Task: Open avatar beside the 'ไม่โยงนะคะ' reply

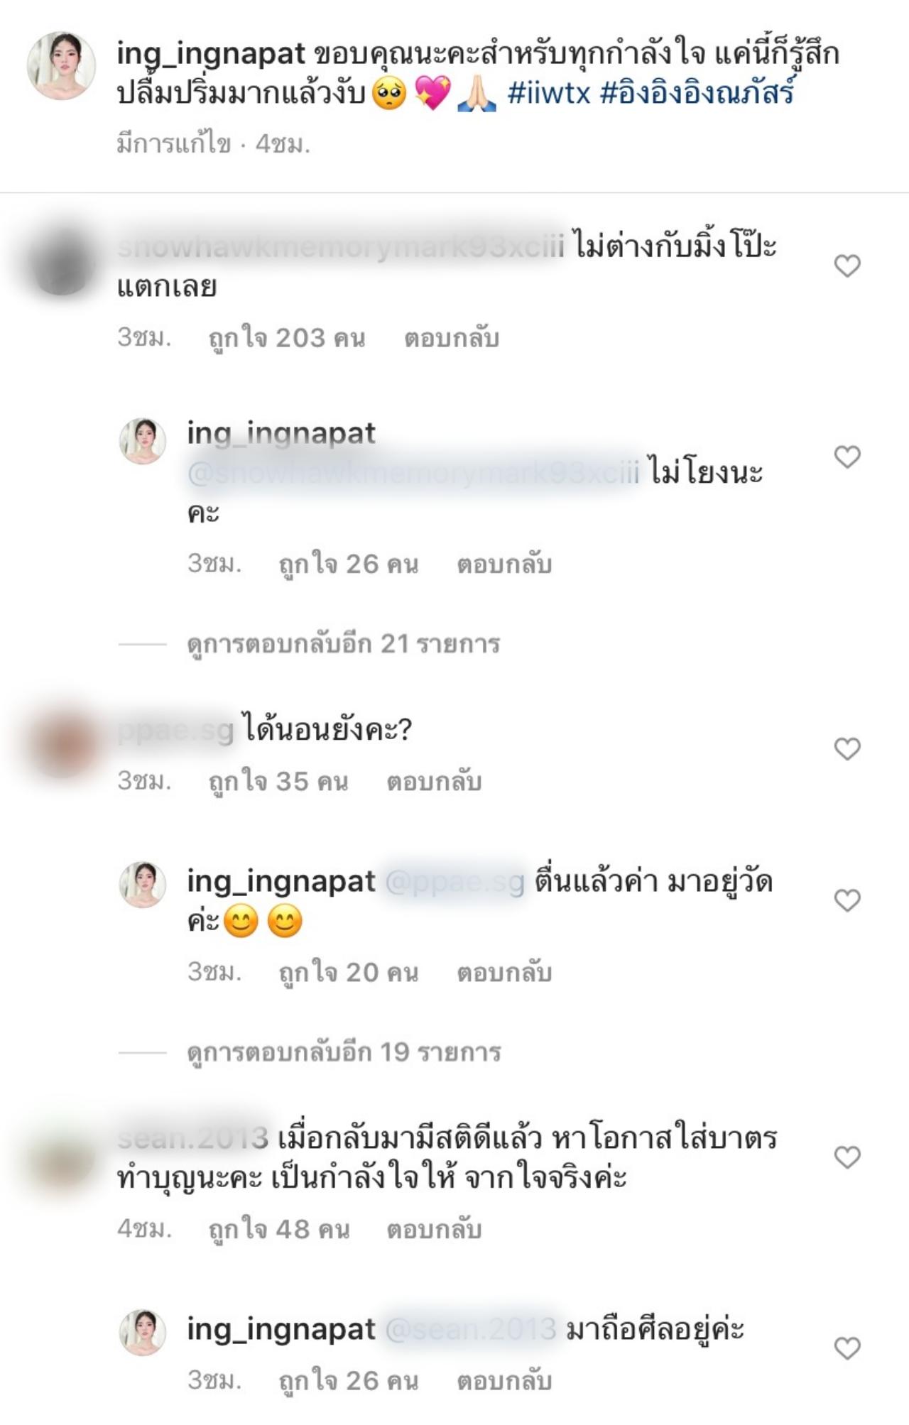Action: point(143,441)
